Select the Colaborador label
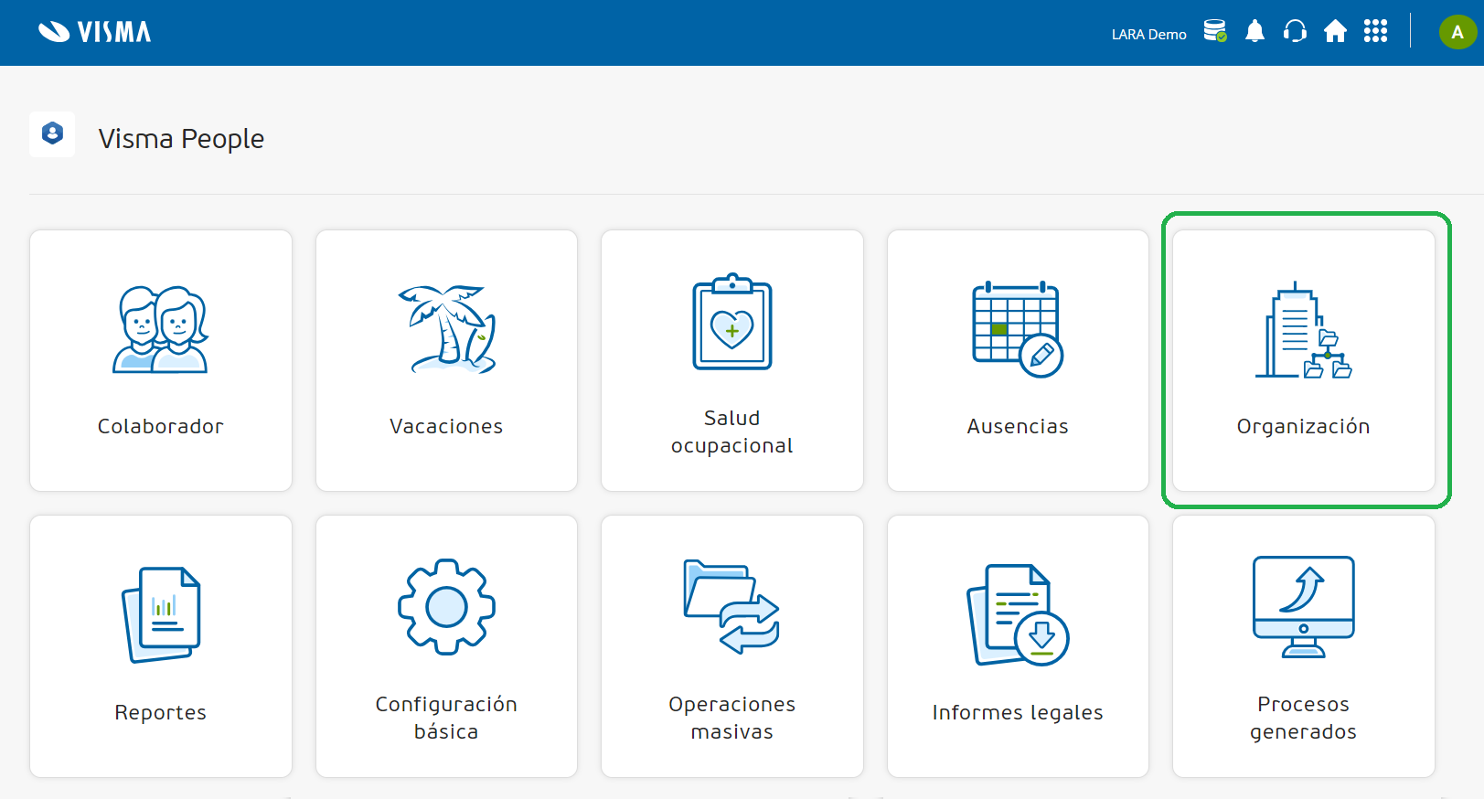 click(x=161, y=426)
